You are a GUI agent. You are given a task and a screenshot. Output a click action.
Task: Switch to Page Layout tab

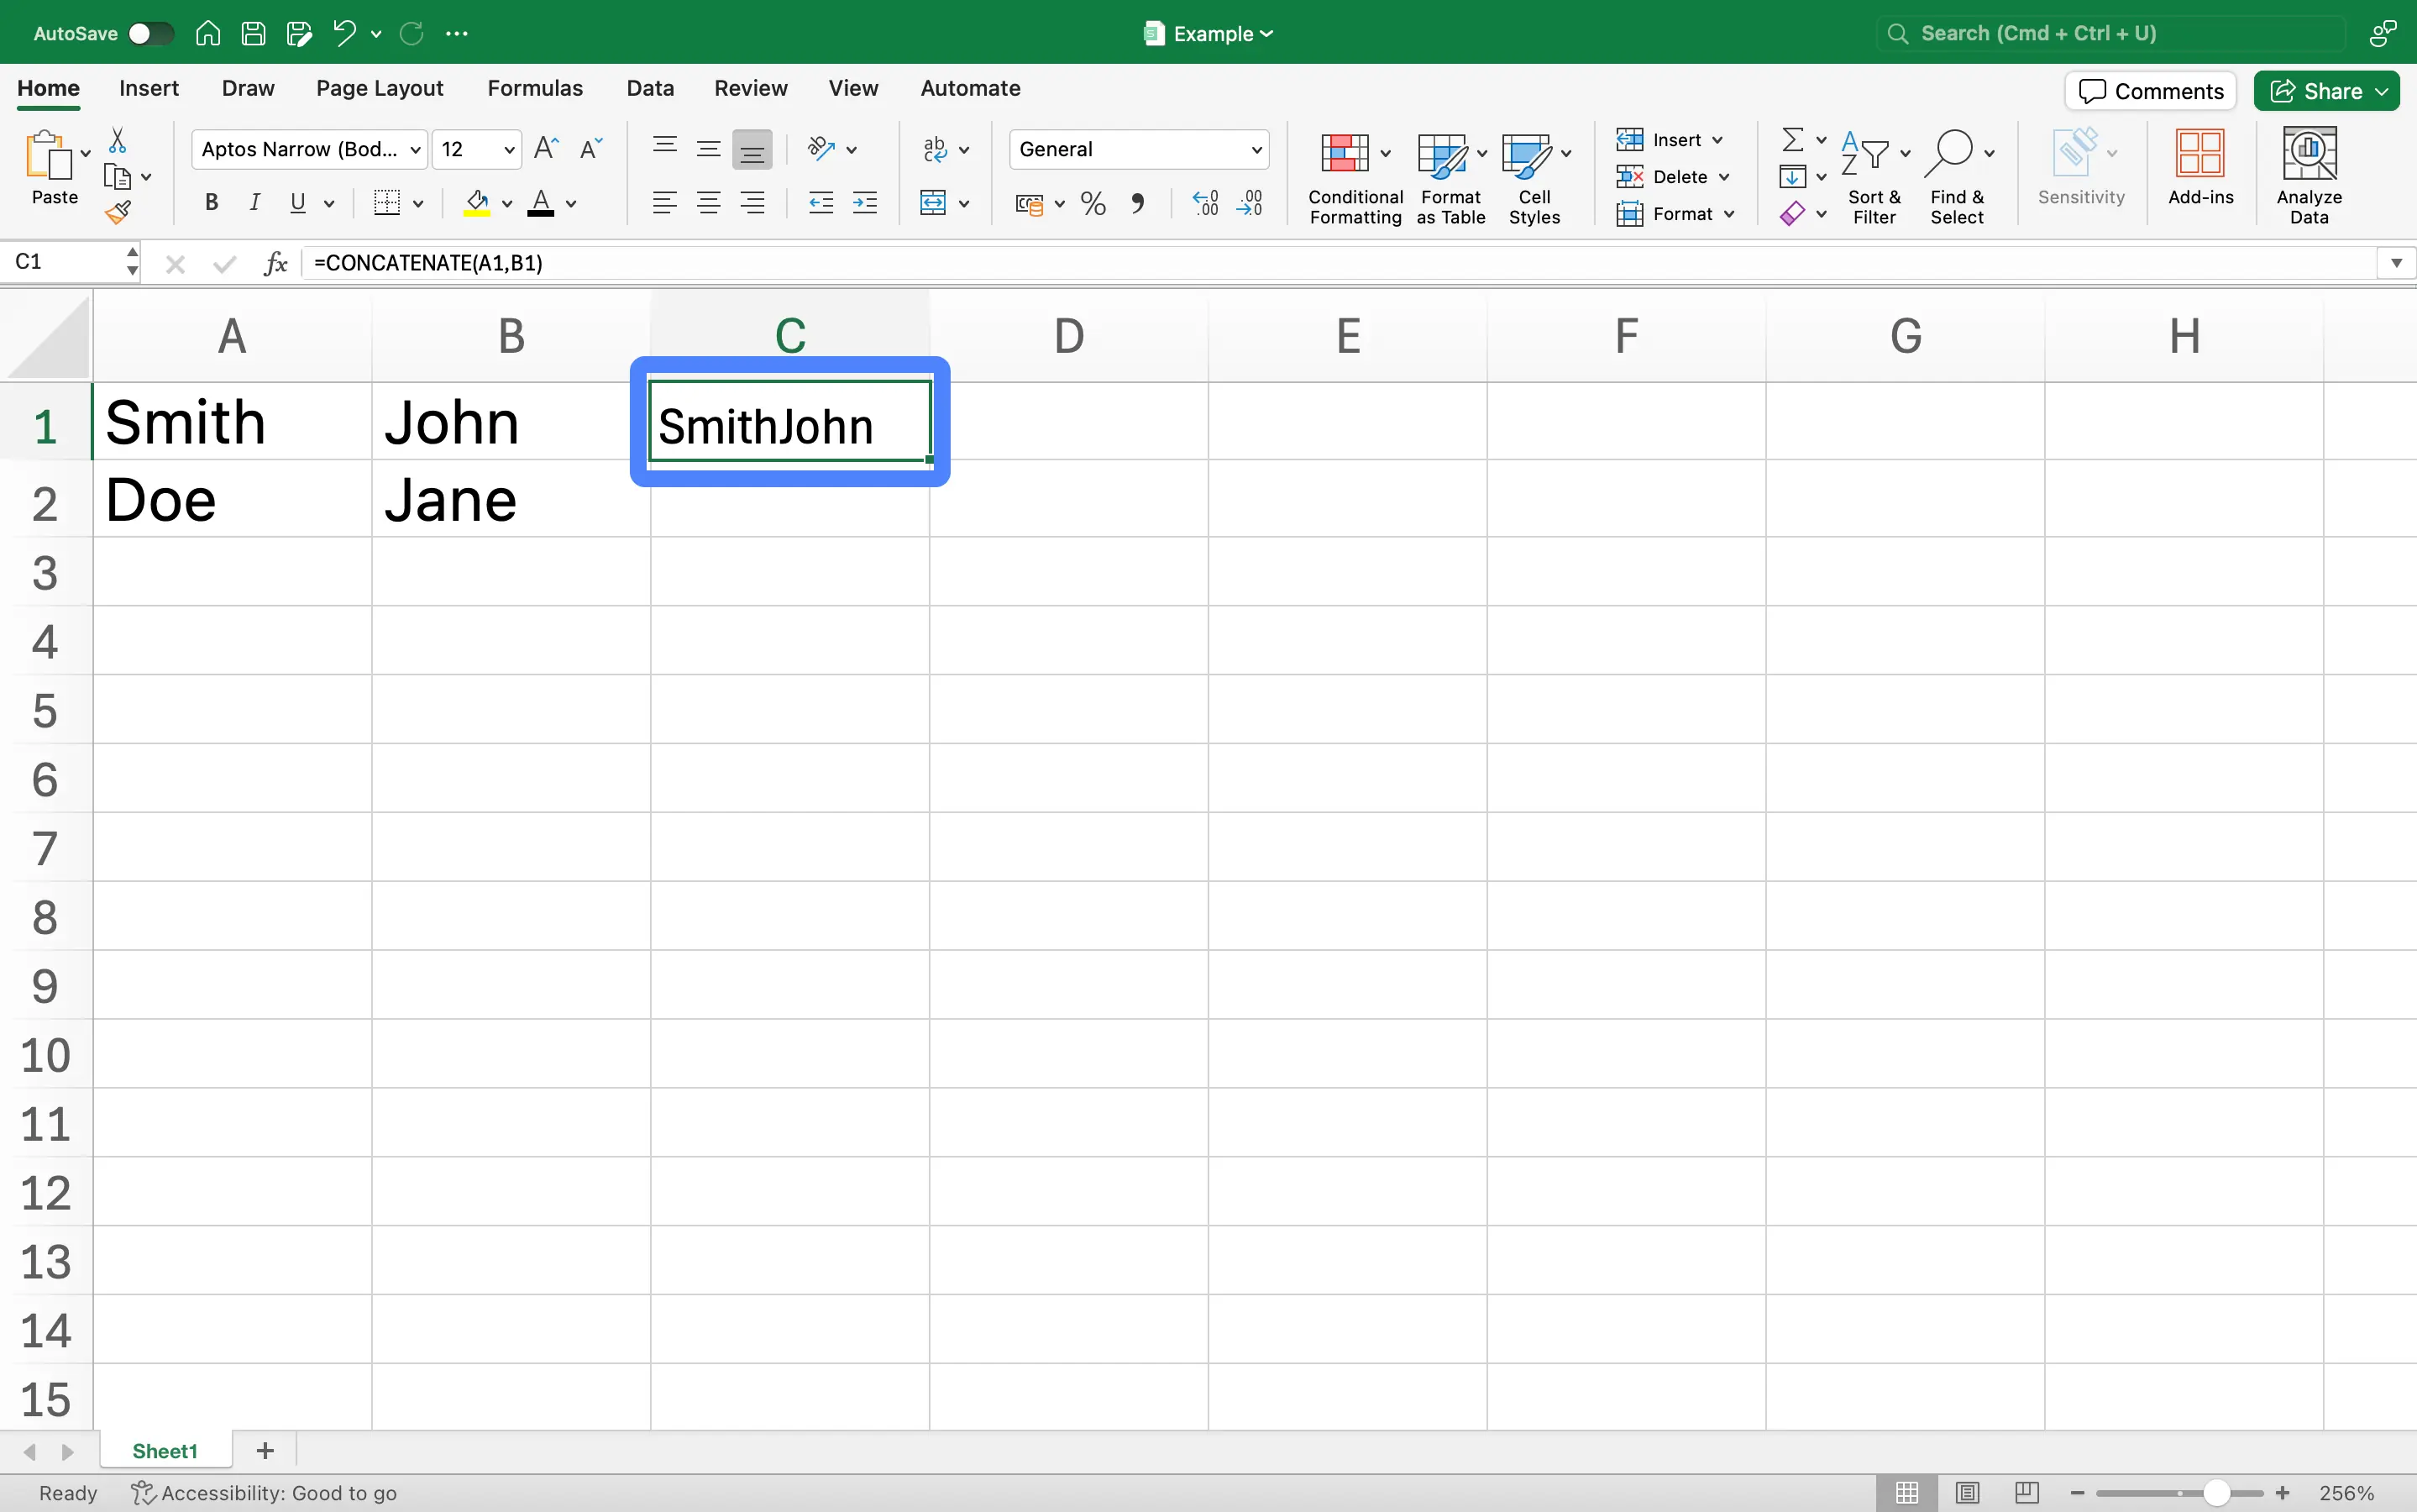(380, 88)
